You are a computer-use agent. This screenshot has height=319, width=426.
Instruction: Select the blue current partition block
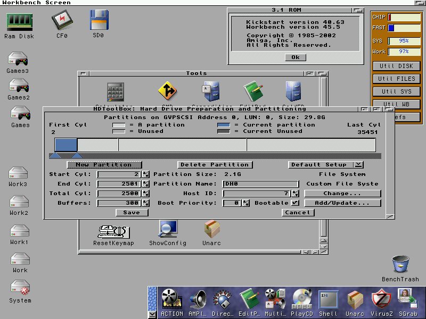coord(65,145)
